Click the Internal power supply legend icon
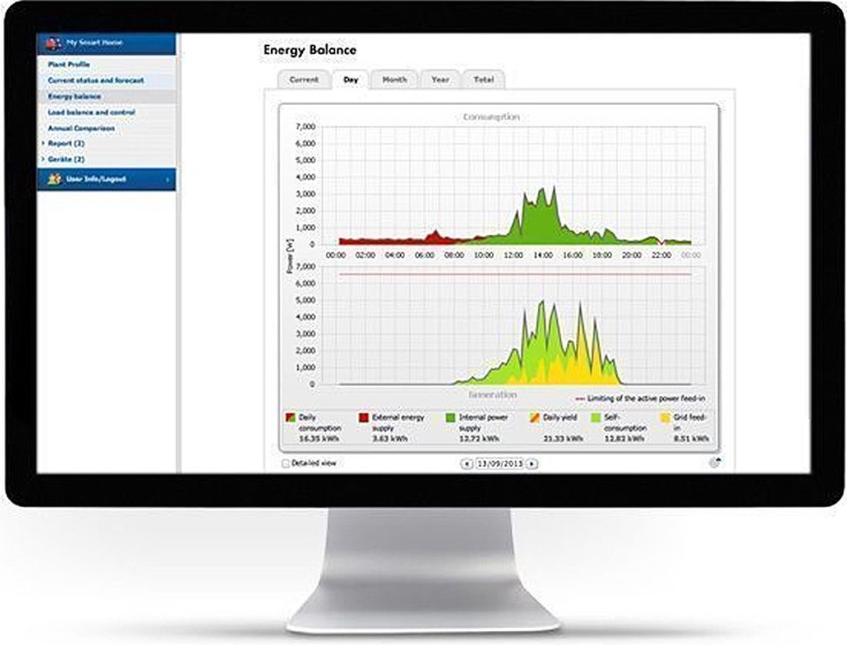847x645 pixels. point(449,418)
